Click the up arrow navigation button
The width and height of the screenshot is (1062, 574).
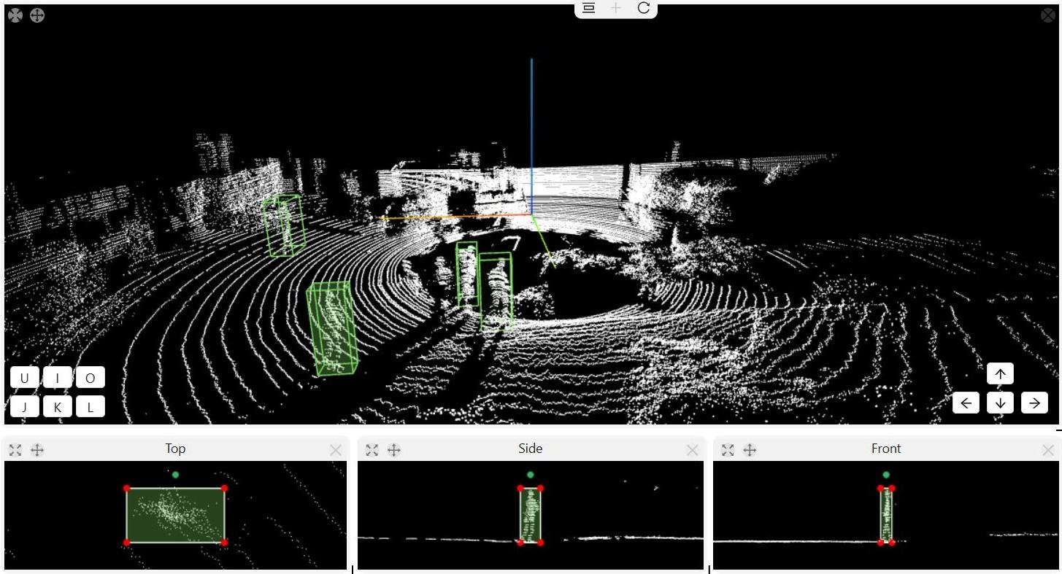[1000, 373]
